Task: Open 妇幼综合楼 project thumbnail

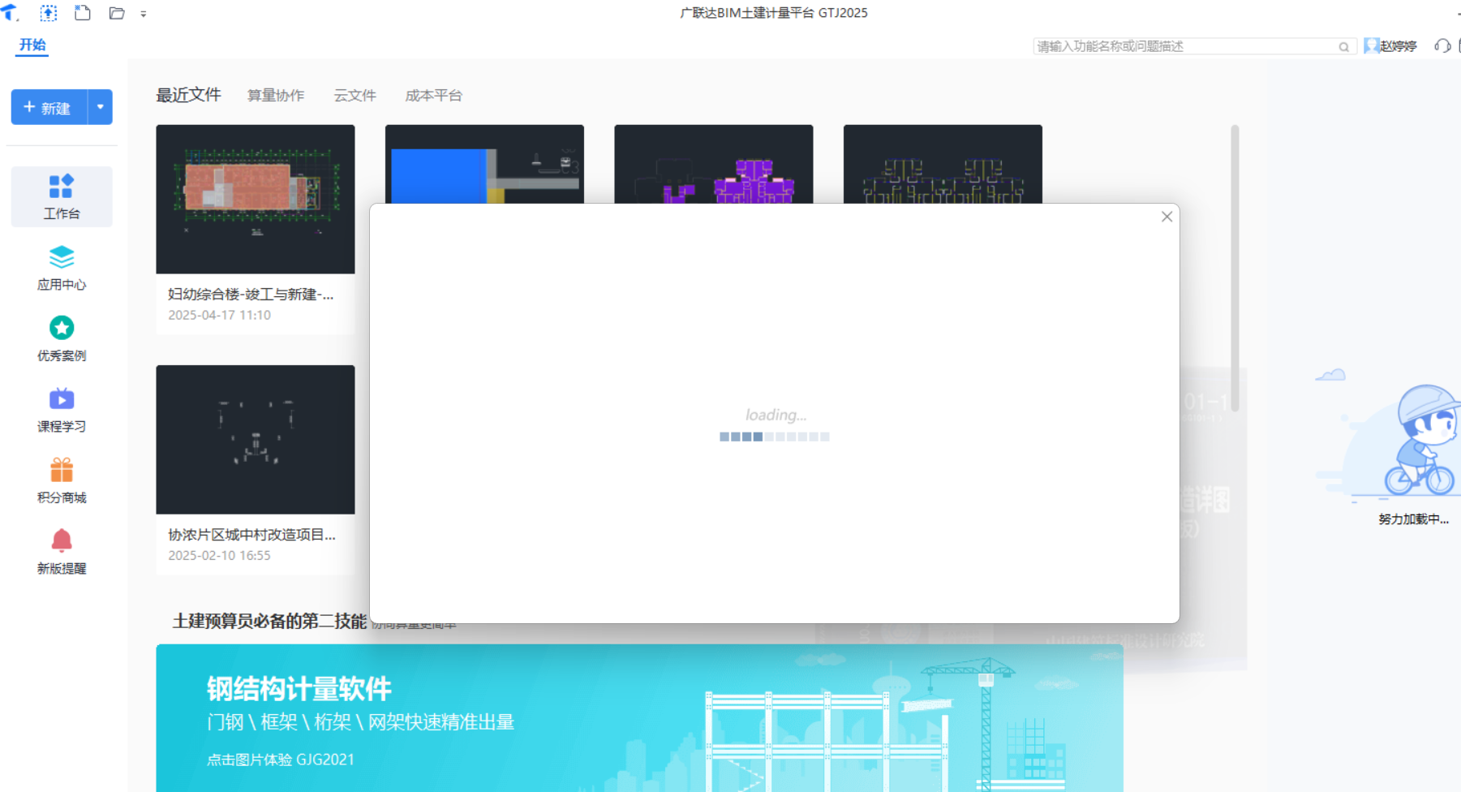Action: pyautogui.click(x=256, y=200)
